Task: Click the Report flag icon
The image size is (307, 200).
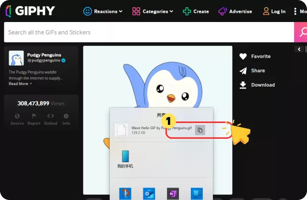Action: pyautogui.click(x=34, y=116)
